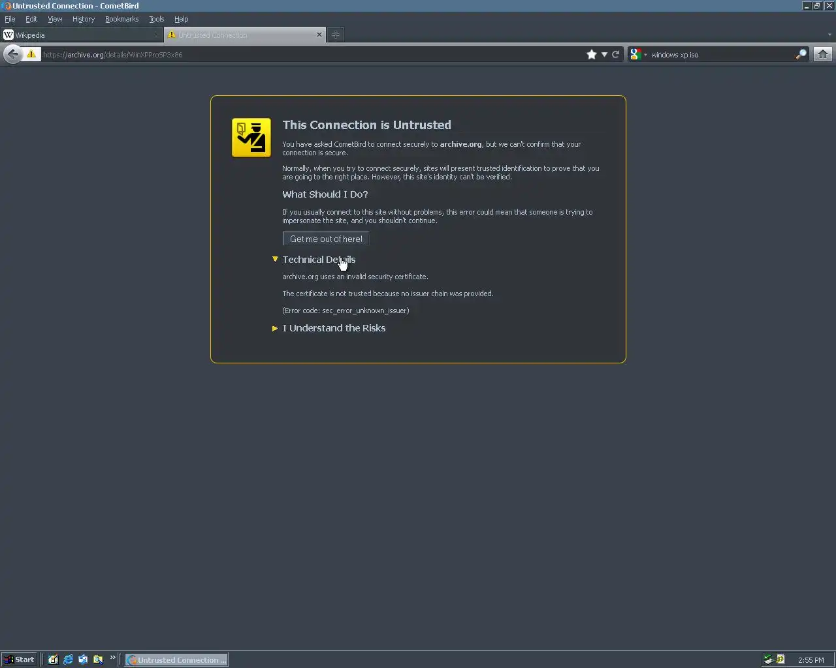Switch to the Wikipedia tab

click(x=82, y=35)
